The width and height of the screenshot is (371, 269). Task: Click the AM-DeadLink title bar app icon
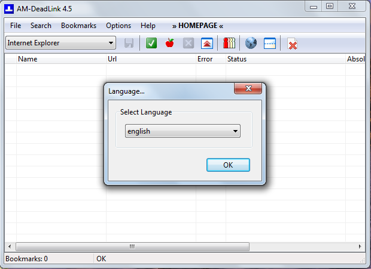9,9
